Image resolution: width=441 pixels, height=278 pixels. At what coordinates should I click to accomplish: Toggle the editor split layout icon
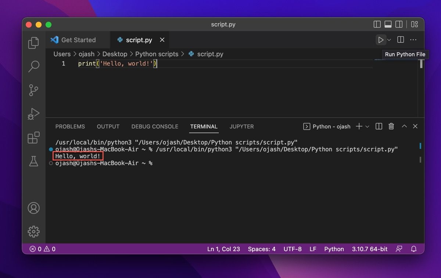(400, 40)
